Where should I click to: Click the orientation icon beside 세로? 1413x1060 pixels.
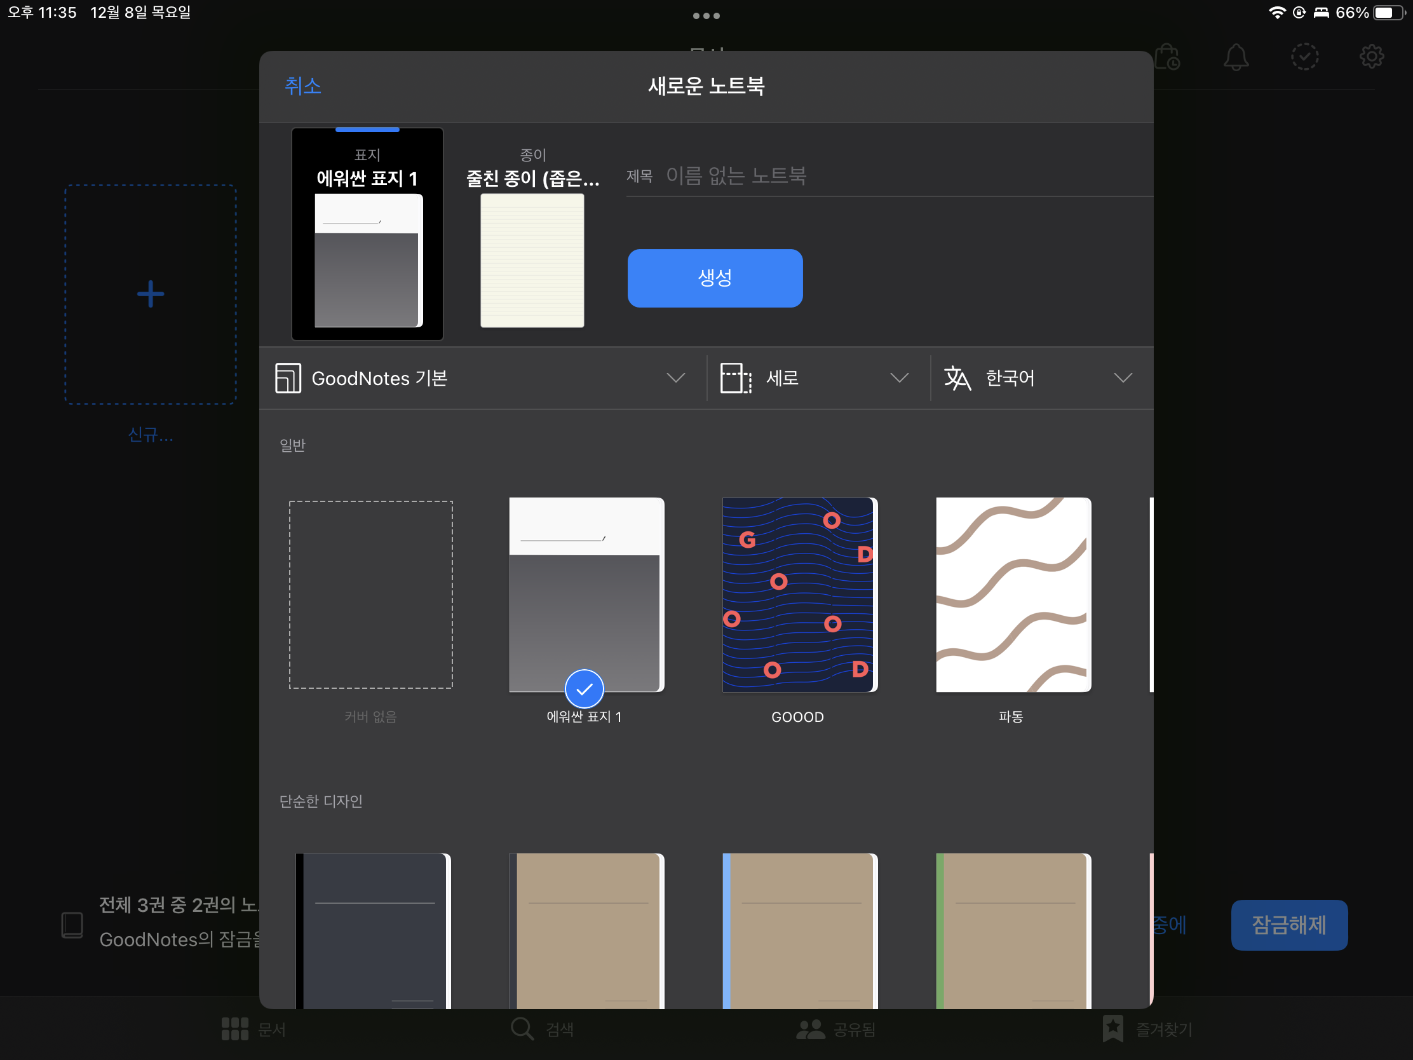pyautogui.click(x=735, y=378)
